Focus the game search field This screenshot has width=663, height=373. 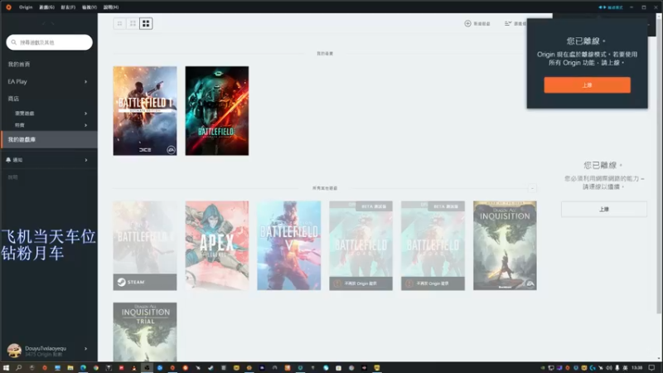click(50, 42)
